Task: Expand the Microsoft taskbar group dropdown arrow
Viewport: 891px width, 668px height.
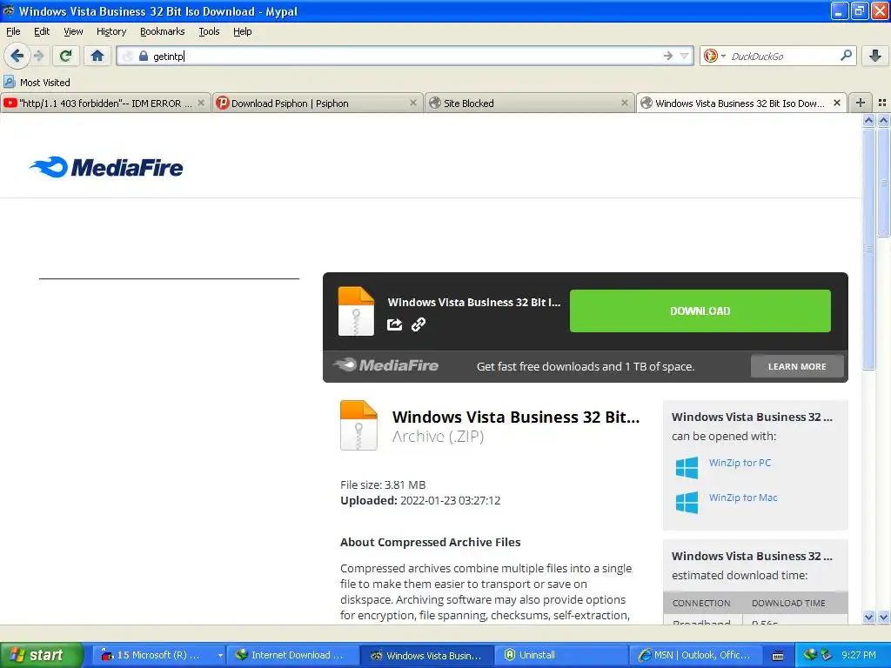Action: pyautogui.click(x=220, y=655)
